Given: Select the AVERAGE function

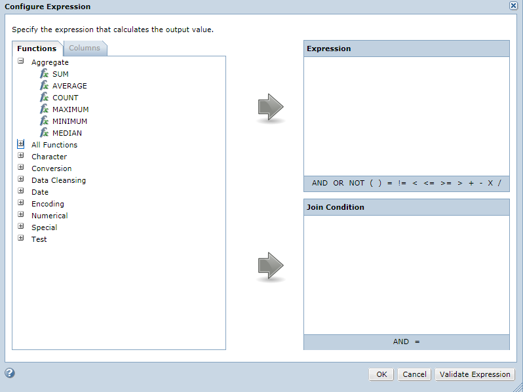Looking at the screenshot, I should click(69, 86).
